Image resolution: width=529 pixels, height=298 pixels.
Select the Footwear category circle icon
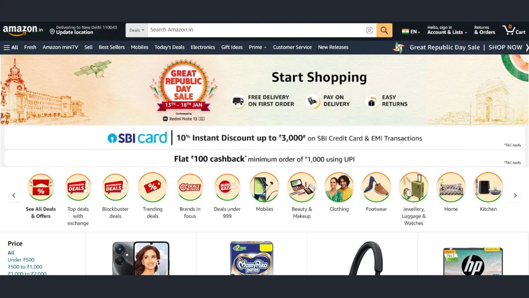click(x=376, y=187)
